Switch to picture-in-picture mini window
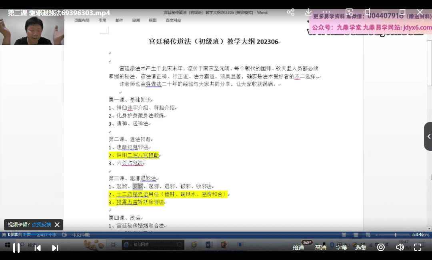Image resolution: width=432 pixels, height=260 pixels. click(350, 12)
